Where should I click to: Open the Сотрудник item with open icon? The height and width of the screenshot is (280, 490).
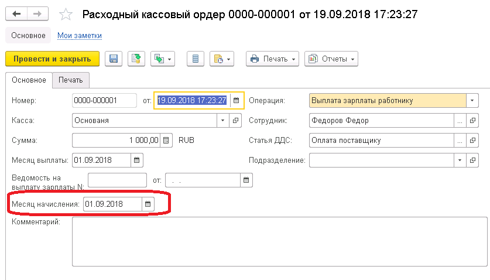(x=472, y=121)
